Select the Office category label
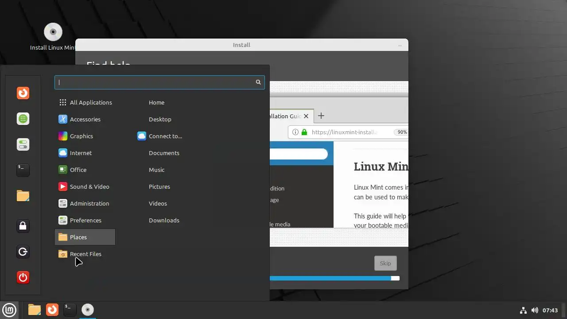 78,170
